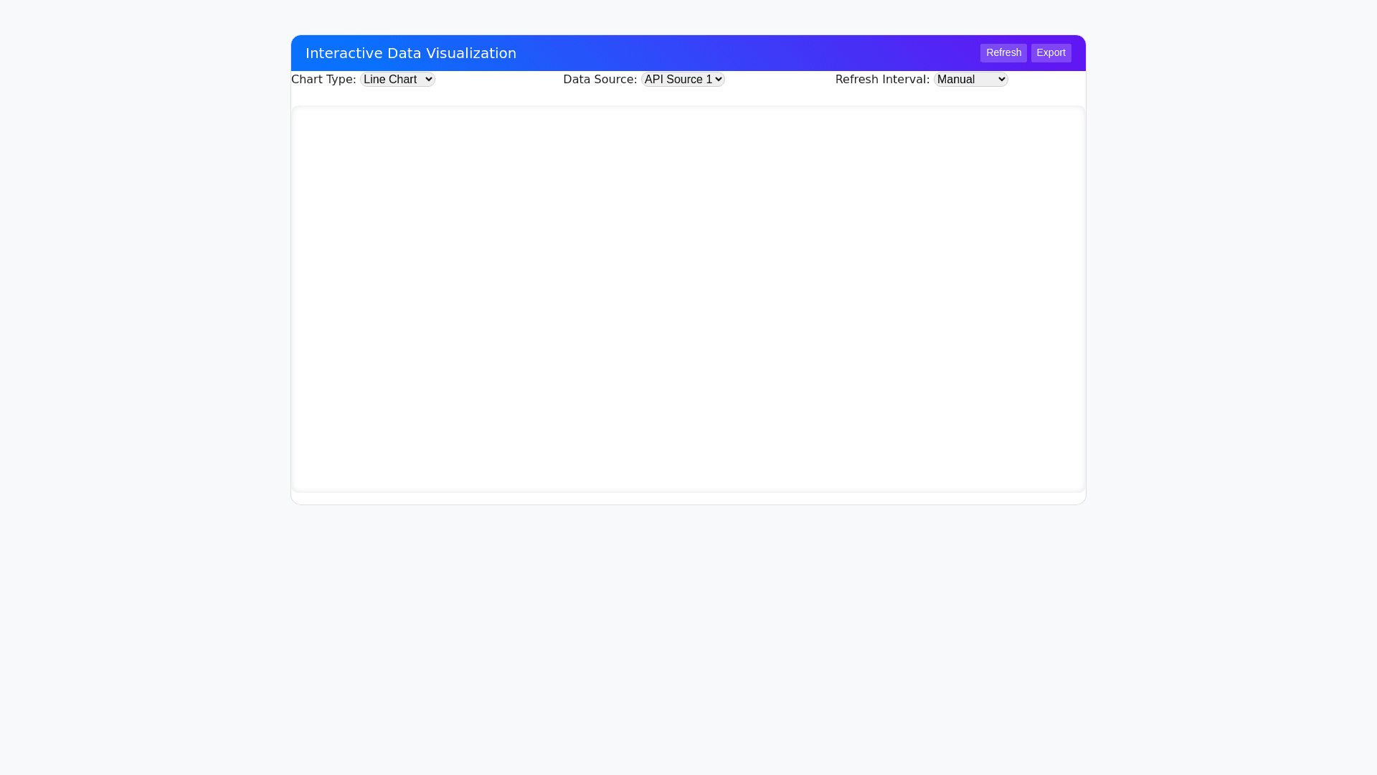
Task: Click the 'Line Chart' selected value text
Action: click(389, 80)
